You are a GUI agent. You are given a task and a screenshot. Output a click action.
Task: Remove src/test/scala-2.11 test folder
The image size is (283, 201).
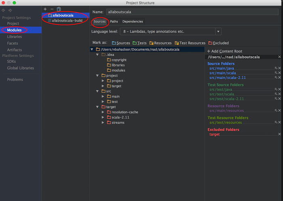(x=279, y=99)
